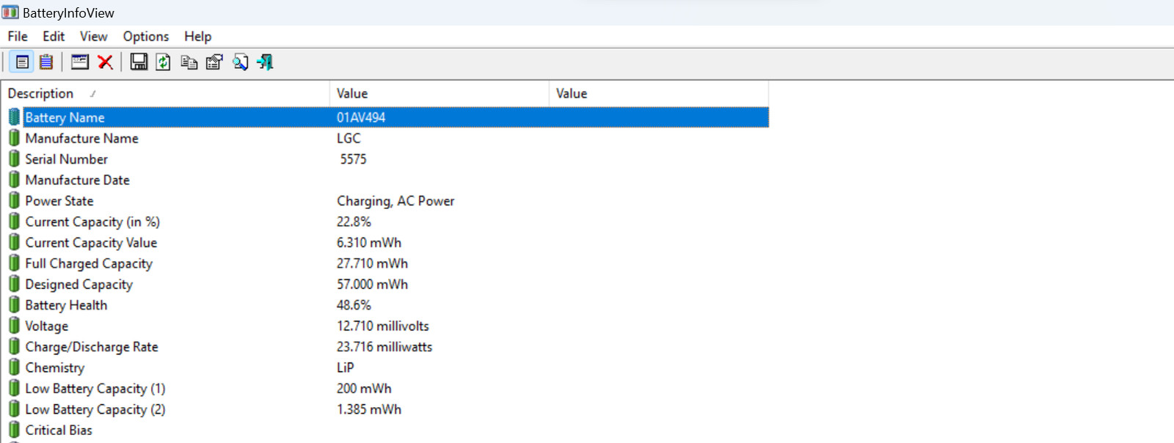Click the battery icon beside Battery Health
This screenshot has width=1174, height=443.
[x=14, y=305]
